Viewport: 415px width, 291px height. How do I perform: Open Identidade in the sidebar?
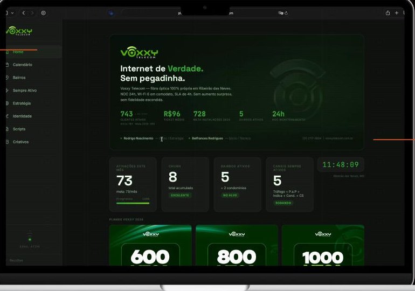tap(34, 116)
